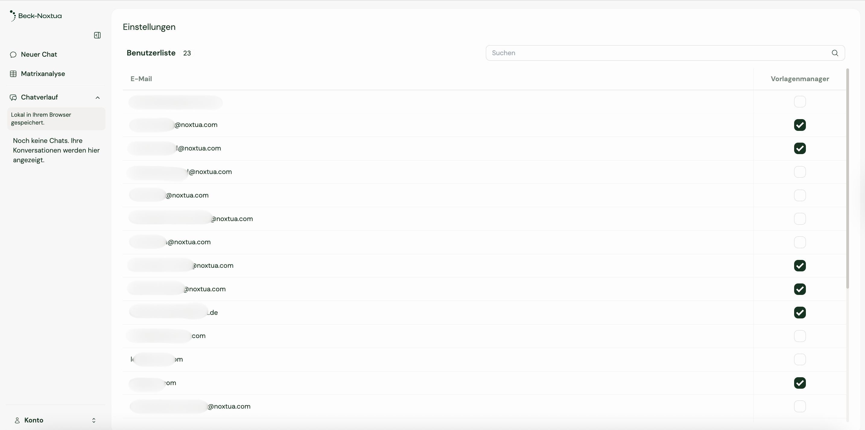Click the Neuer Chat speech bubble icon

pos(13,55)
